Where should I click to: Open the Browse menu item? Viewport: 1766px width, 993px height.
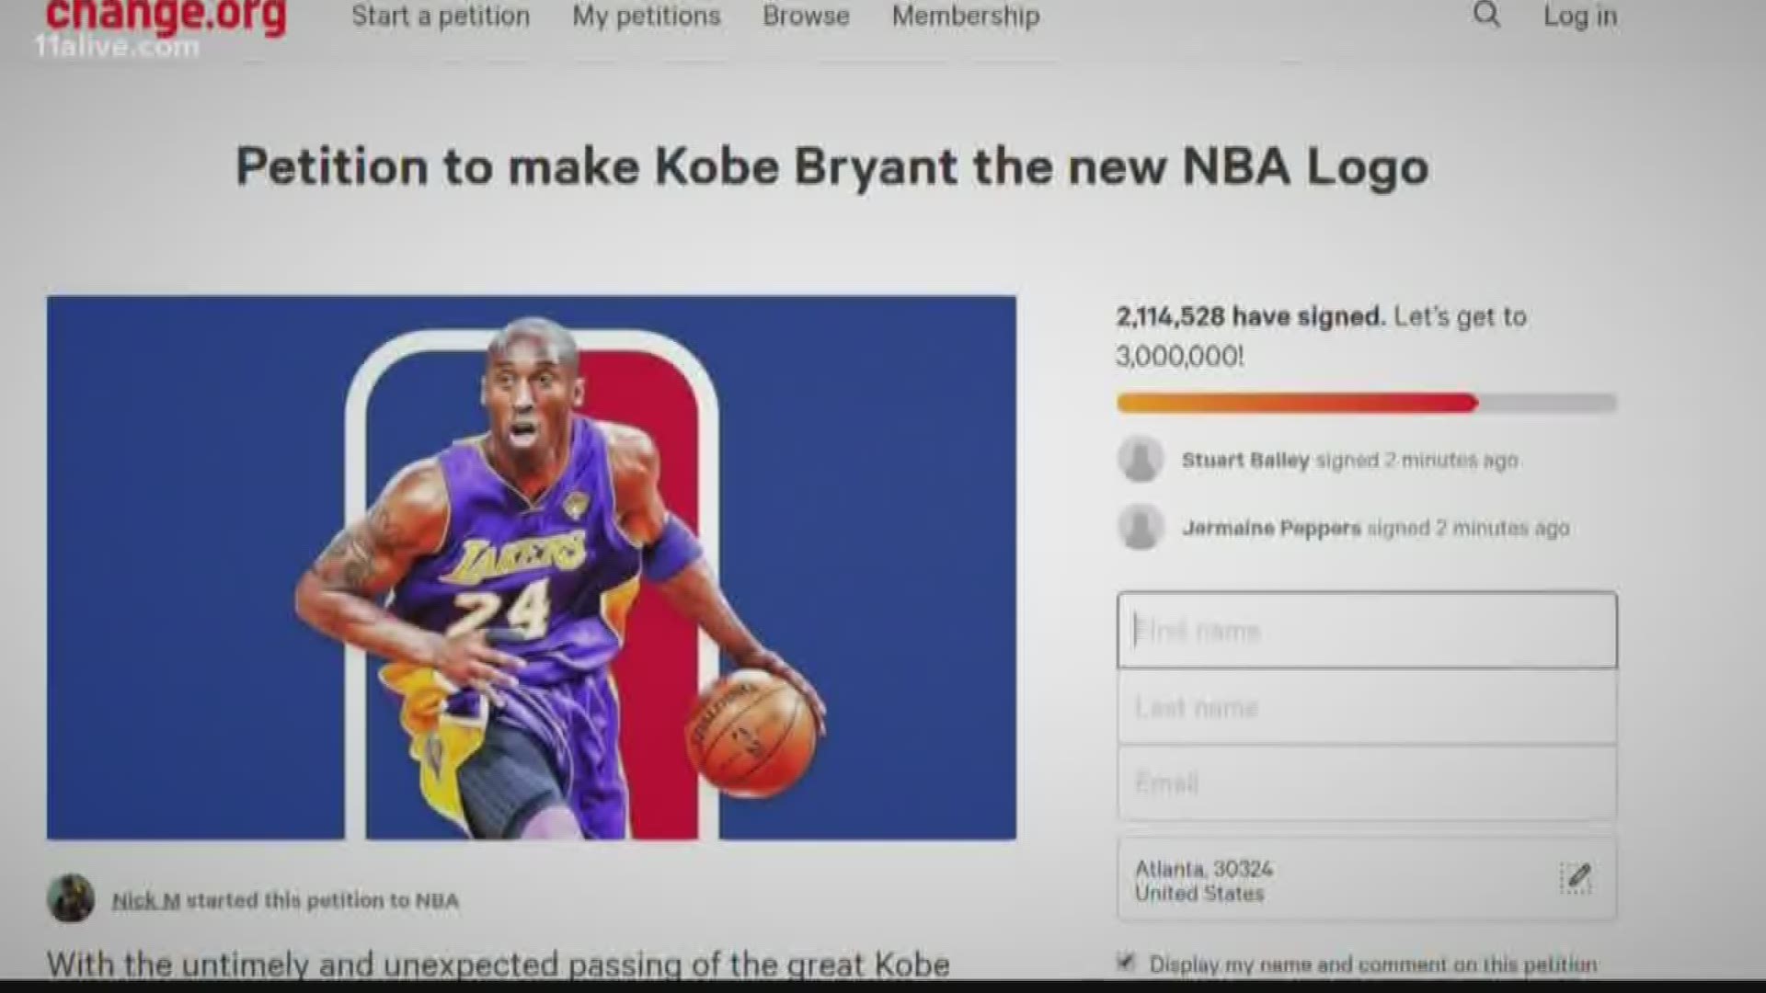pyautogui.click(x=806, y=17)
